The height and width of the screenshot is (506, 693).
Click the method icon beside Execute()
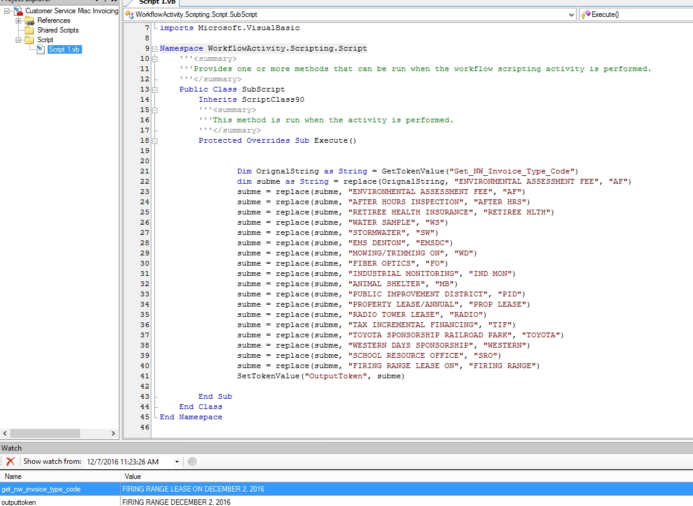coord(586,14)
